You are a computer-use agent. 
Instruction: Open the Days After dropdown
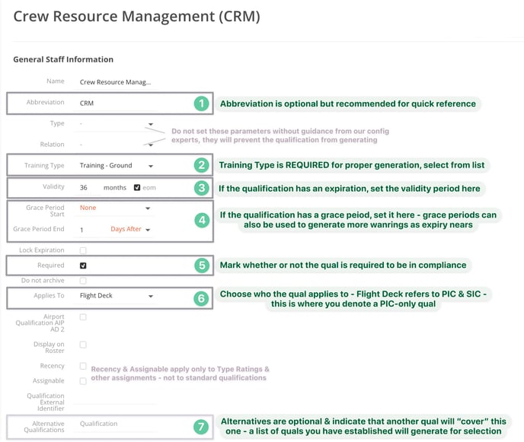(130, 229)
